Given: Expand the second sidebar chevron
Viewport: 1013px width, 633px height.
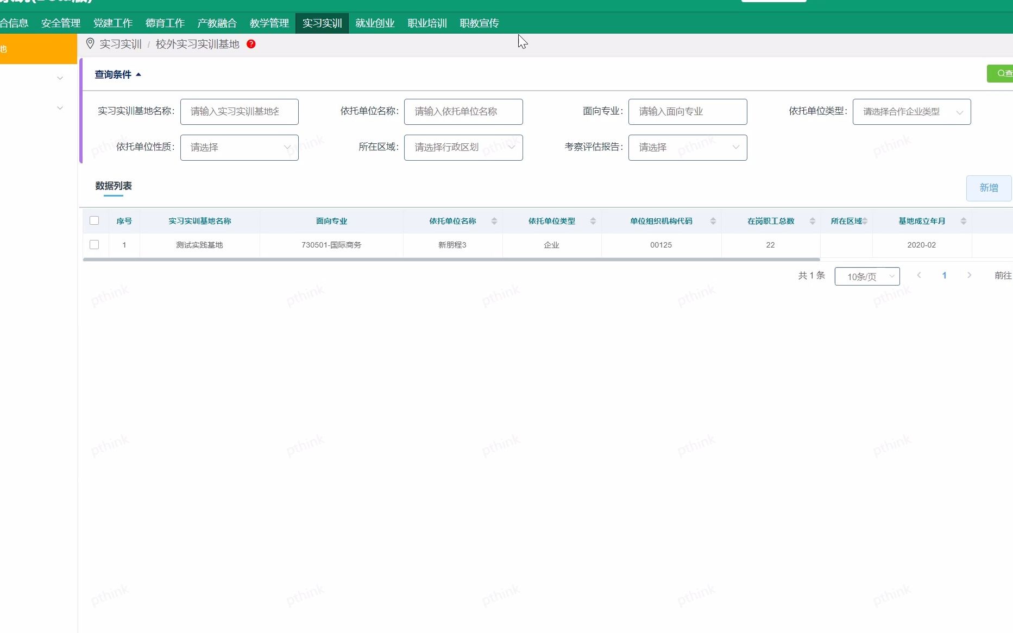Looking at the screenshot, I should pos(60,108).
